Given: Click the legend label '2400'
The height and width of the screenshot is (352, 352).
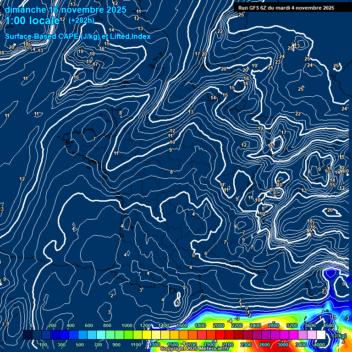Looking at the screenshot, I should click(255, 325).
